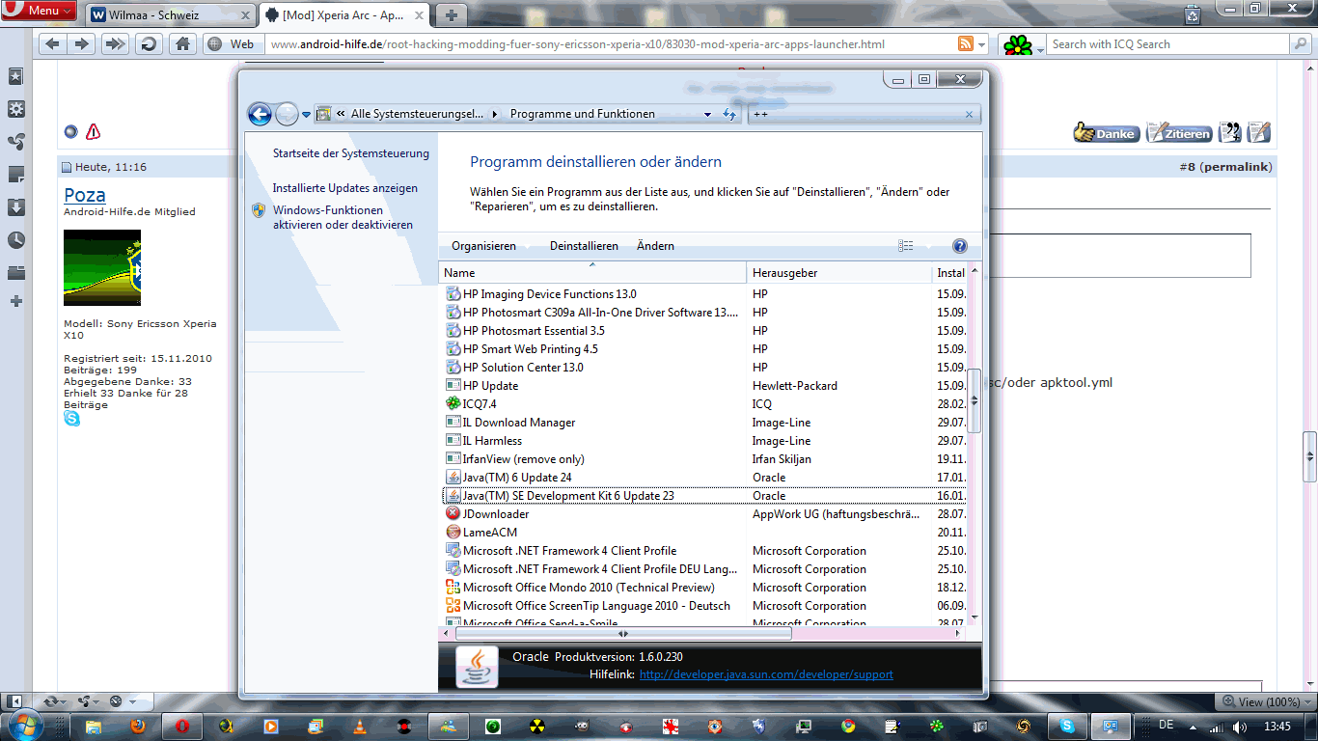Go to Opera home page
The image size is (1318, 741).
(x=182, y=43)
